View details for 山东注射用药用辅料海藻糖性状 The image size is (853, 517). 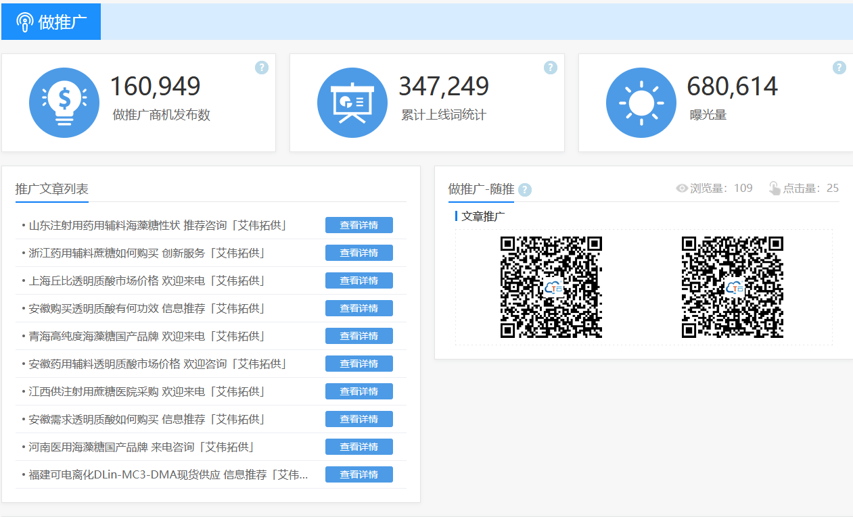coord(359,225)
